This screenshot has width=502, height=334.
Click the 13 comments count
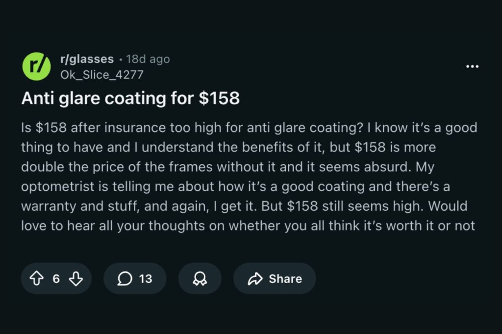(x=146, y=279)
